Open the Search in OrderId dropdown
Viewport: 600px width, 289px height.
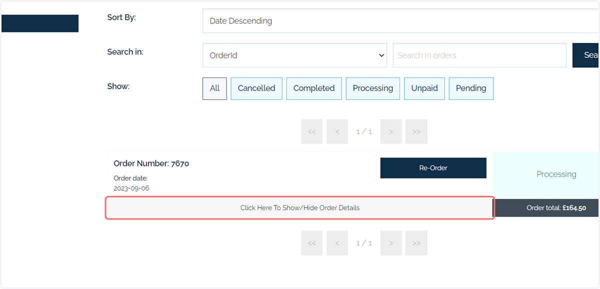294,55
